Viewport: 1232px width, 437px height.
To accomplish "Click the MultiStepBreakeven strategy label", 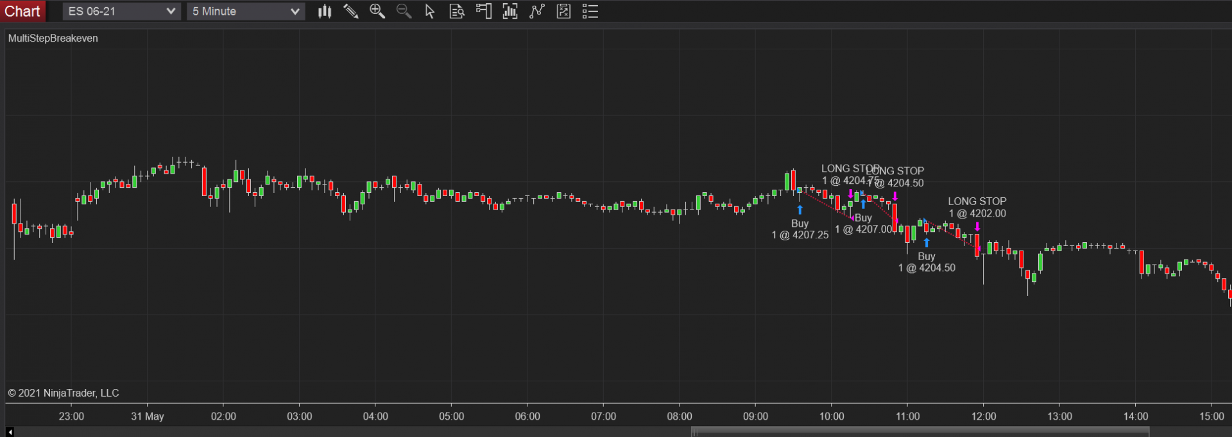I will 53,38.
